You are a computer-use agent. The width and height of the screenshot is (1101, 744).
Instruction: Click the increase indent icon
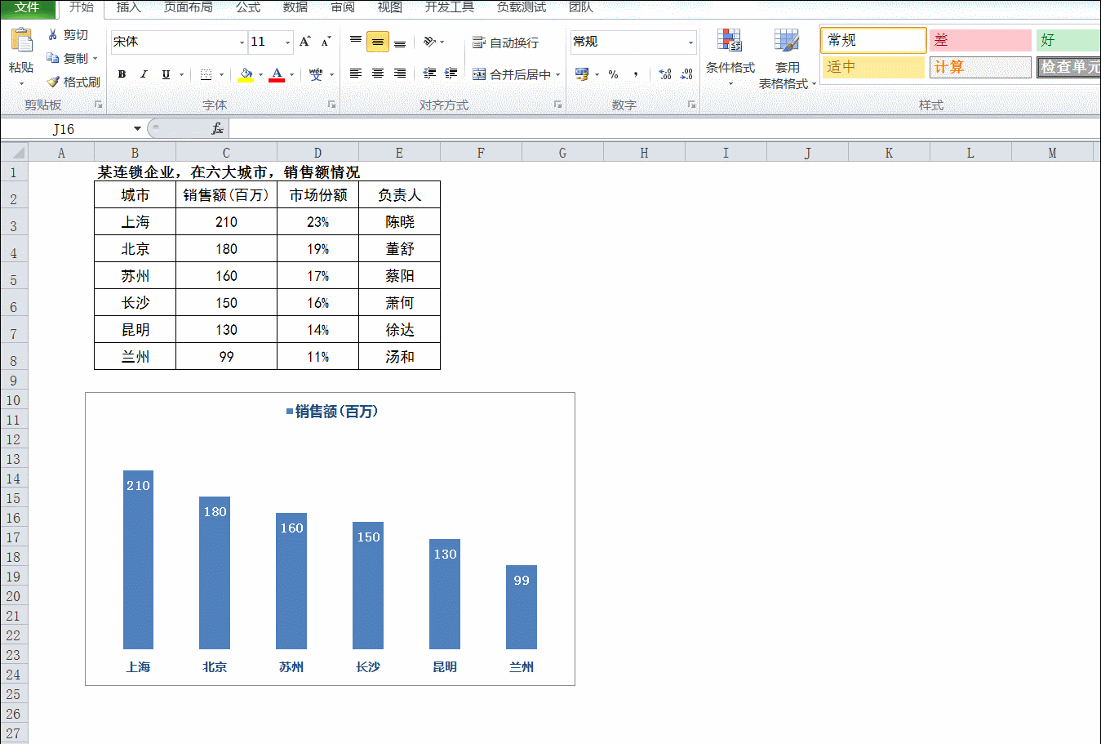click(x=451, y=74)
